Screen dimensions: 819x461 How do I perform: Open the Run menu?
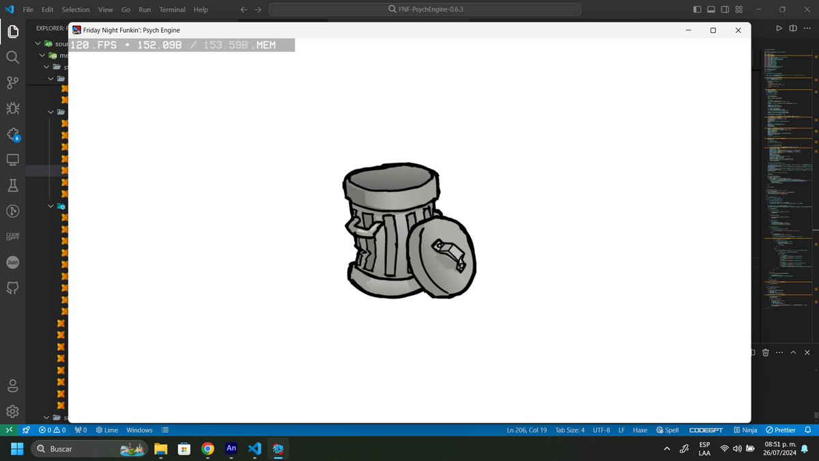(145, 10)
